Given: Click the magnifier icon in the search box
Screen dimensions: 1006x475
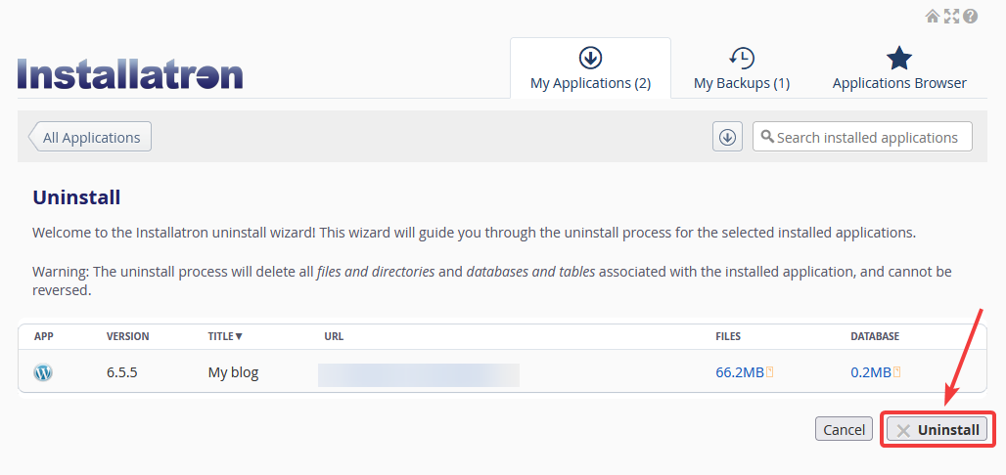Looking at the screenshot, I should [x=767, y=137].
